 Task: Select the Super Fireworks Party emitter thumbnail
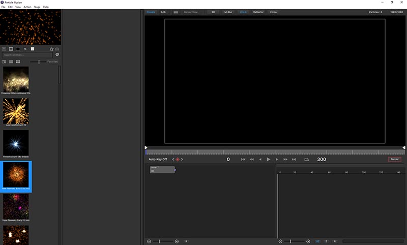(16, 206)
